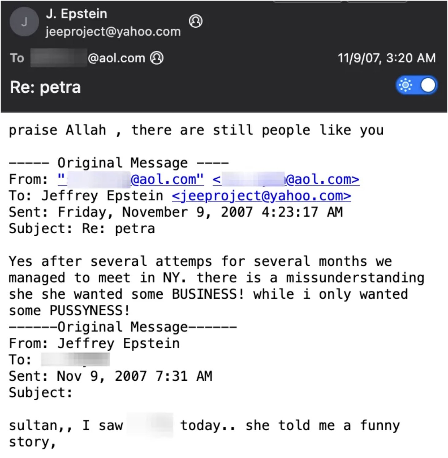The width and height of the screenshot is (448, 458).
Task: Click the "Sent: Nov 9, 2007 7:31 AM" line
Action: (110, 377)
